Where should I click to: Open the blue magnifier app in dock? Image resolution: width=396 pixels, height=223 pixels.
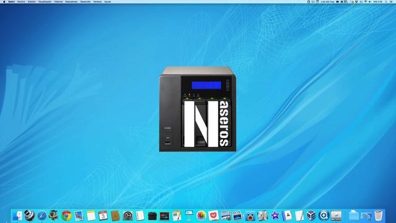pyautogui.click(x=324, y=216)
